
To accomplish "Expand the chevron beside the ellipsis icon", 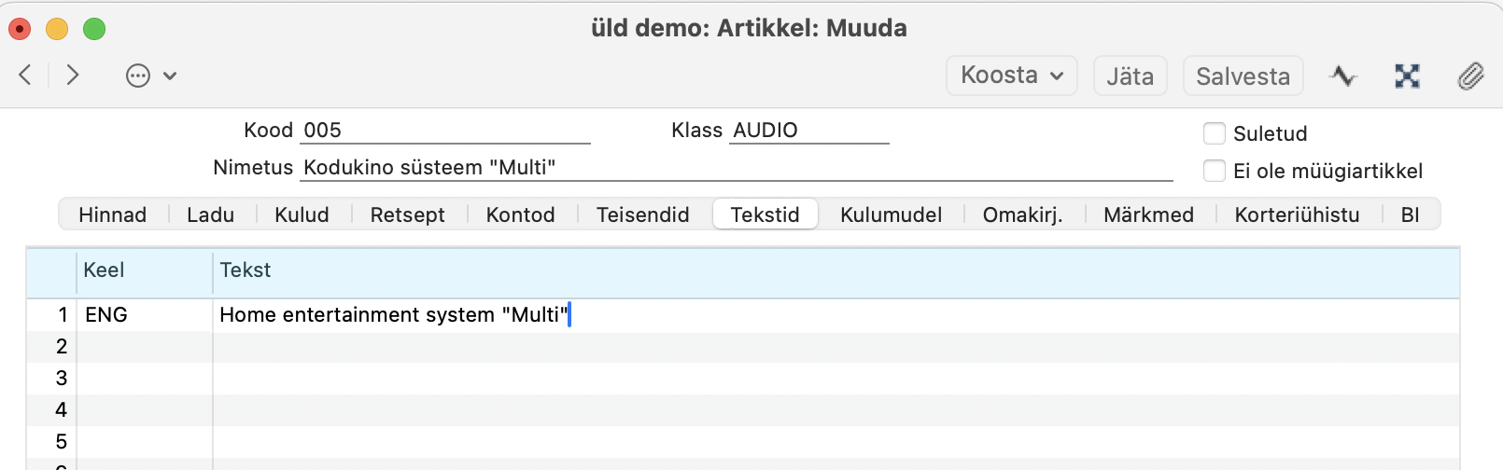I will pos(170,76).
